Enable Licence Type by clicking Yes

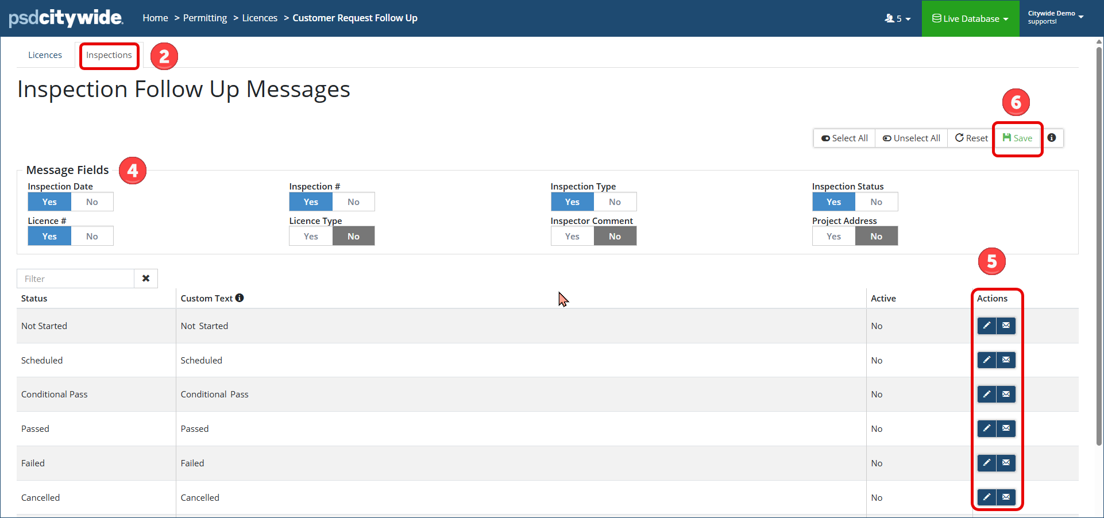(x=311, y=237)
